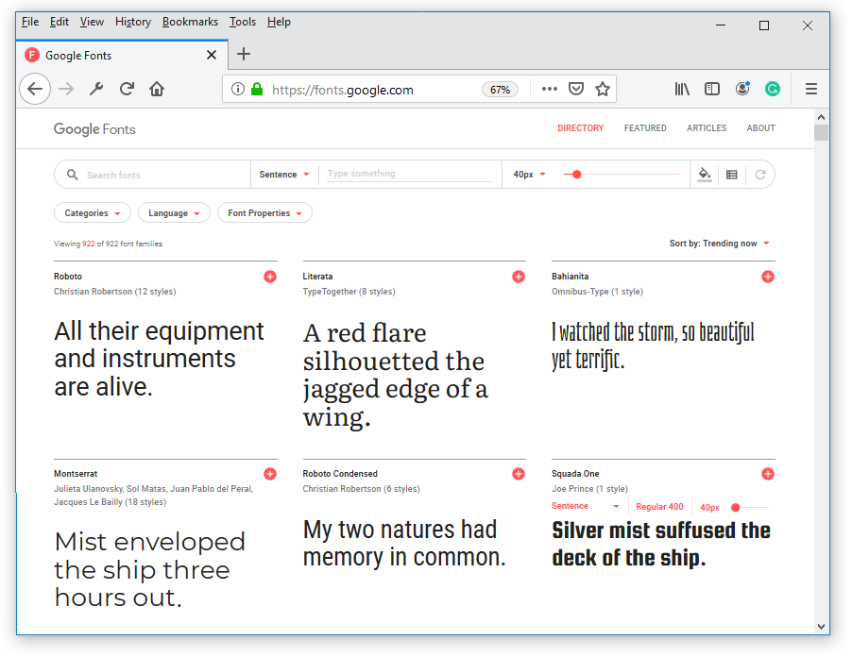852x657 pixels.
Task: Click the Google Fonts logo
Action: 94,129
